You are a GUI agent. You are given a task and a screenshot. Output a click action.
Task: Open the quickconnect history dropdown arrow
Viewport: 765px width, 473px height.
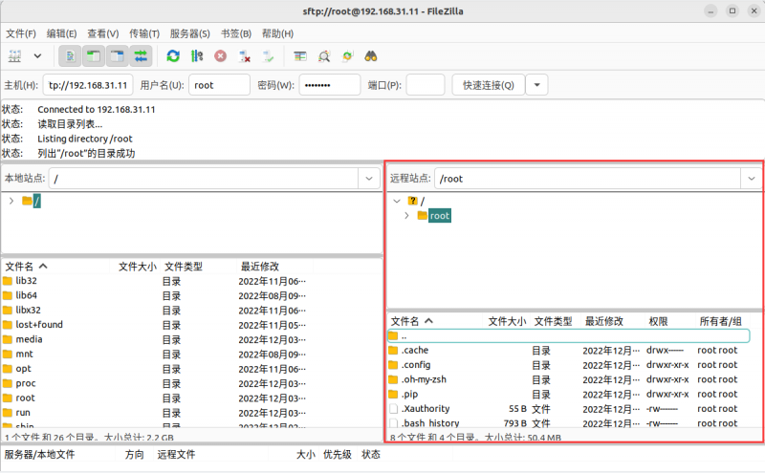(x=536, y=85)
